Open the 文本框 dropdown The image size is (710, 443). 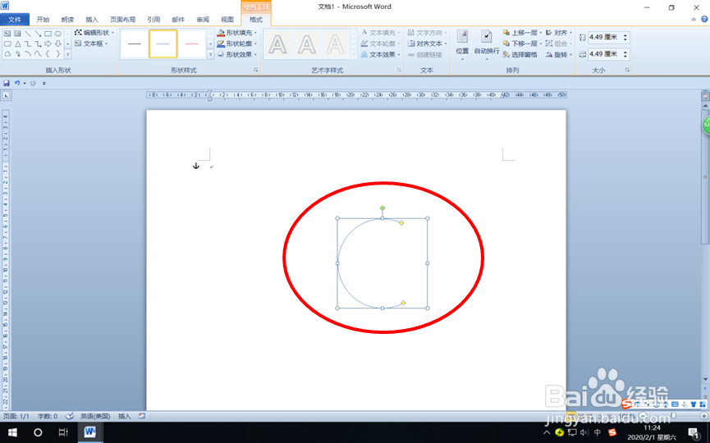click(x=91, y=43)
